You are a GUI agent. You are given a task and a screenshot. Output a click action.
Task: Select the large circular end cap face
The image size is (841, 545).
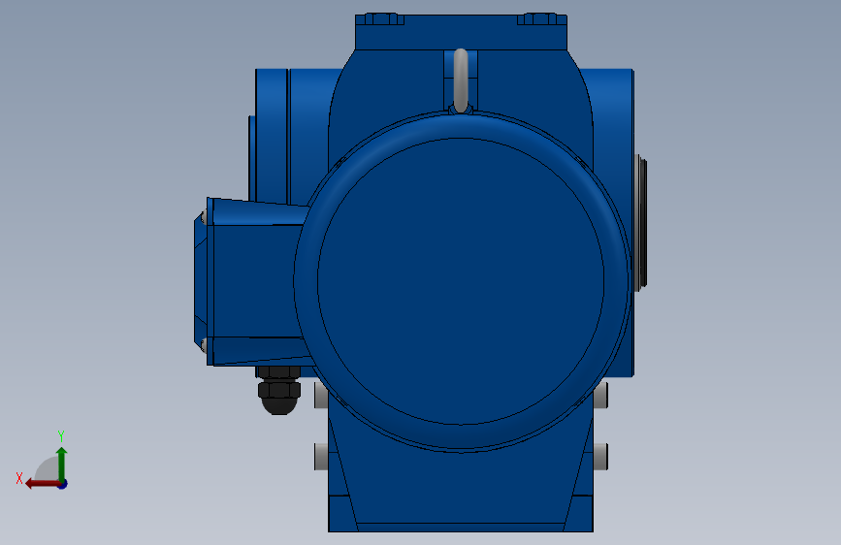tap(461, 281)
